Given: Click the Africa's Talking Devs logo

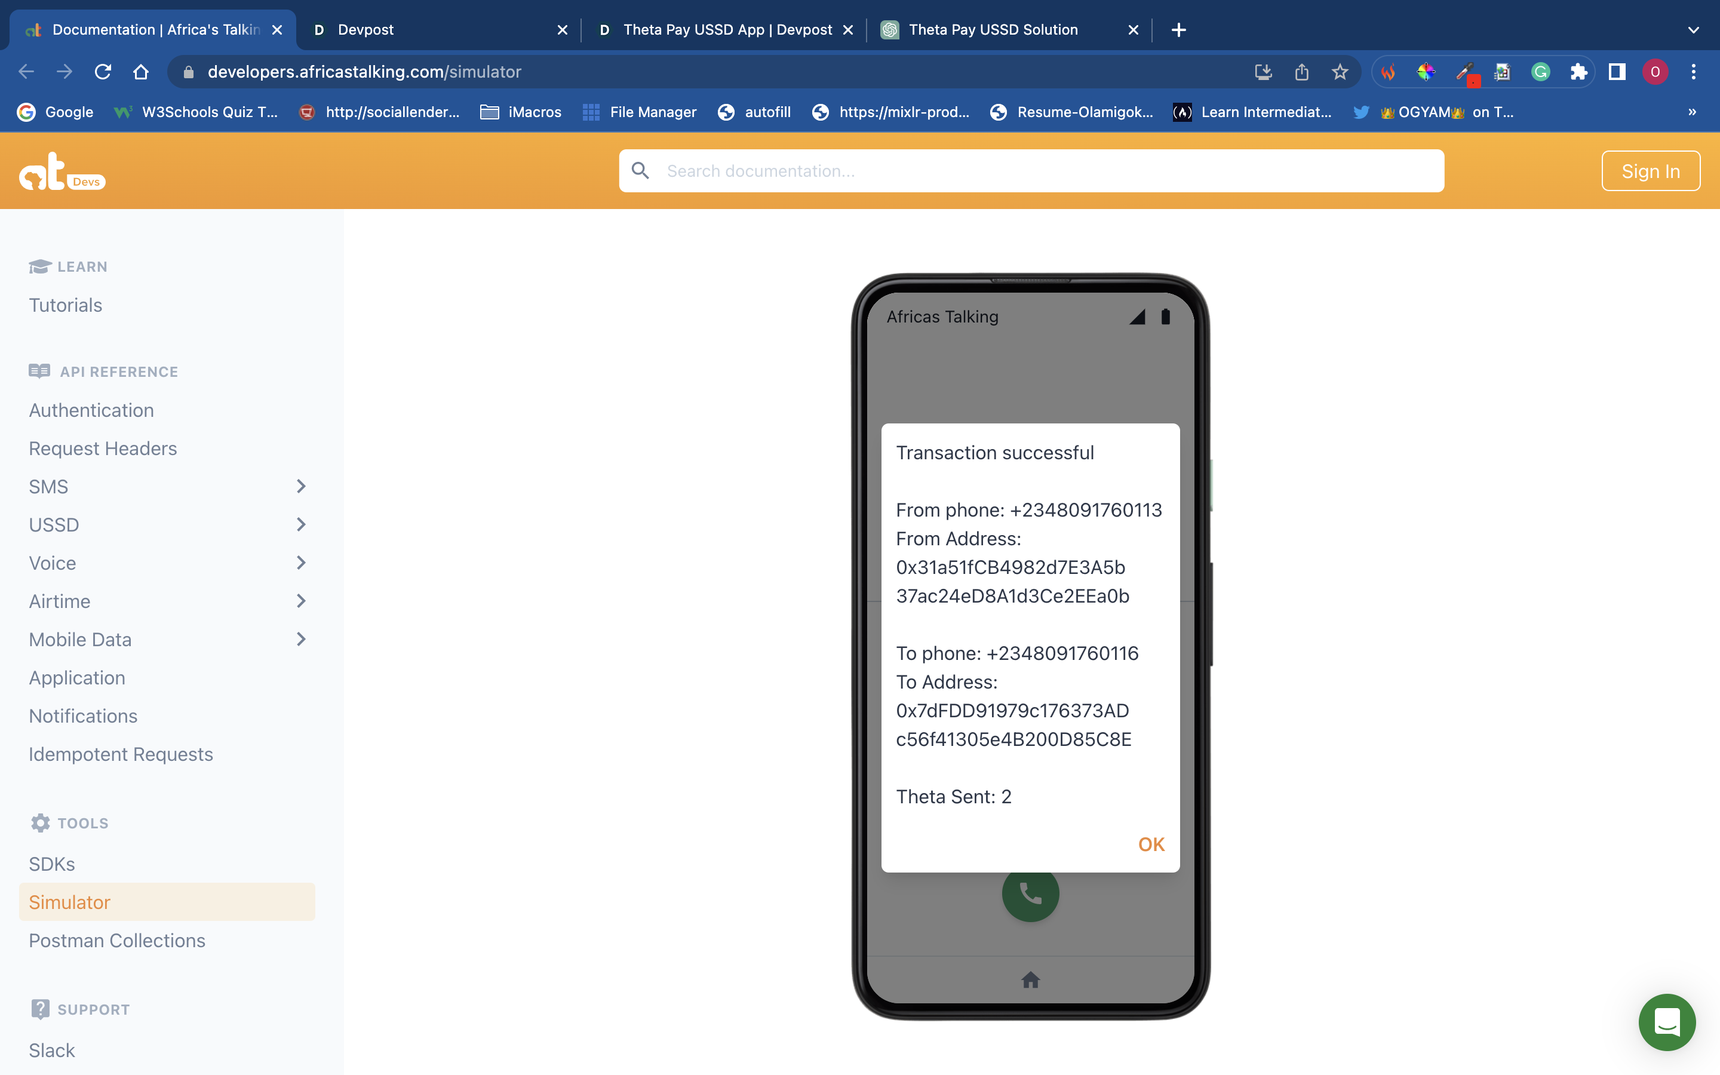Looking at the screenshot, I should pos(62,171).
